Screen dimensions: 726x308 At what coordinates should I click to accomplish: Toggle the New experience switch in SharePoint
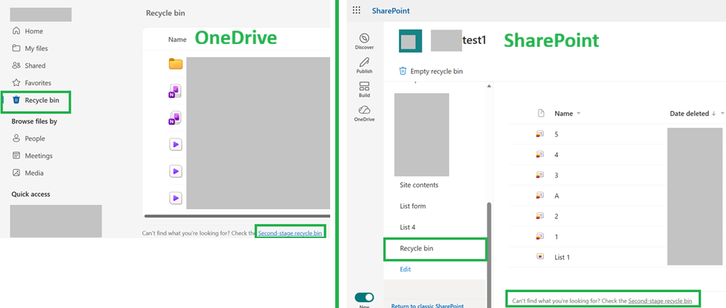click(x=364, y=297)
